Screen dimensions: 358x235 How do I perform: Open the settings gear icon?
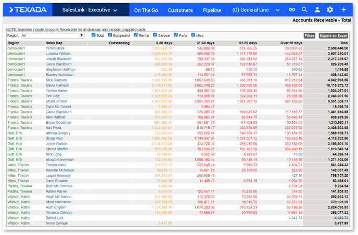(x=330, y=10)
